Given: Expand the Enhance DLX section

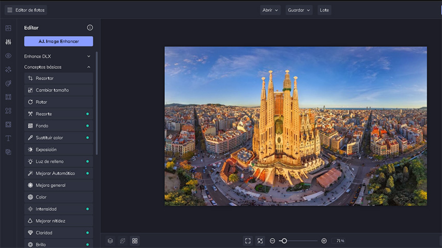Looking at the screenshot, I should 88,56.
